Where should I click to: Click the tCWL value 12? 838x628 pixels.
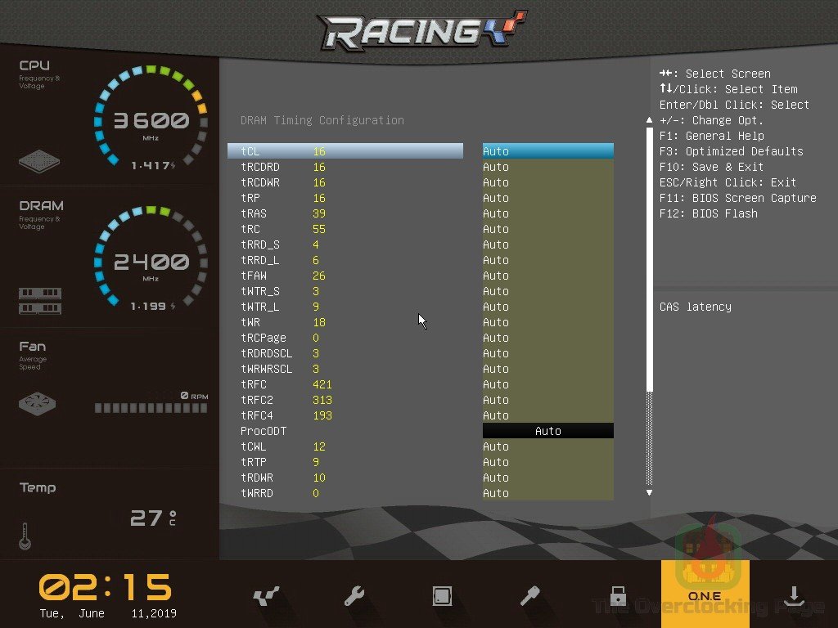point(319,446)
